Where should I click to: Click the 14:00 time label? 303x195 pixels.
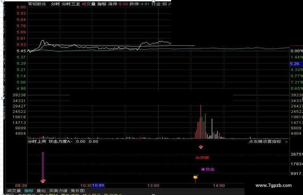click(219, 185)
